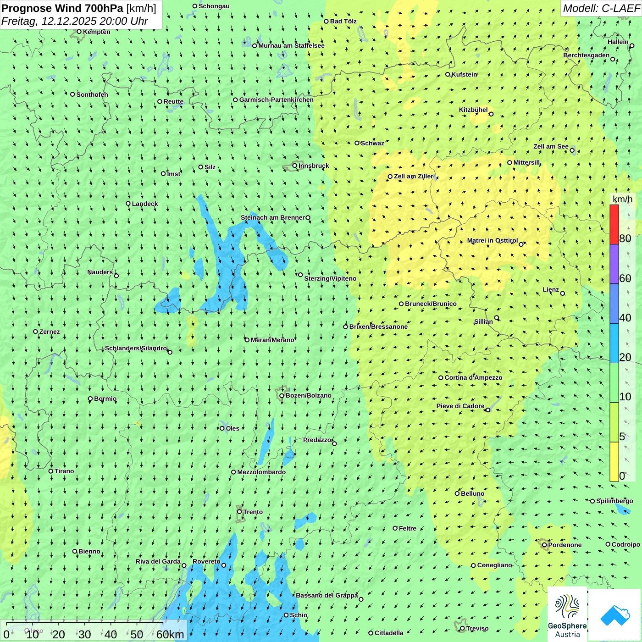This screenshot has width=642, height=642.
Task: Click the Schwaz city label
Action: [372, 143]
